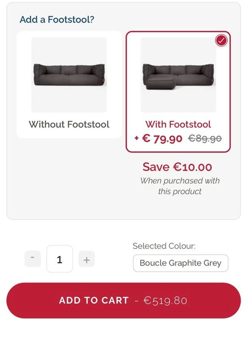Click the 'Selected Colour:' label

(164, 246)
